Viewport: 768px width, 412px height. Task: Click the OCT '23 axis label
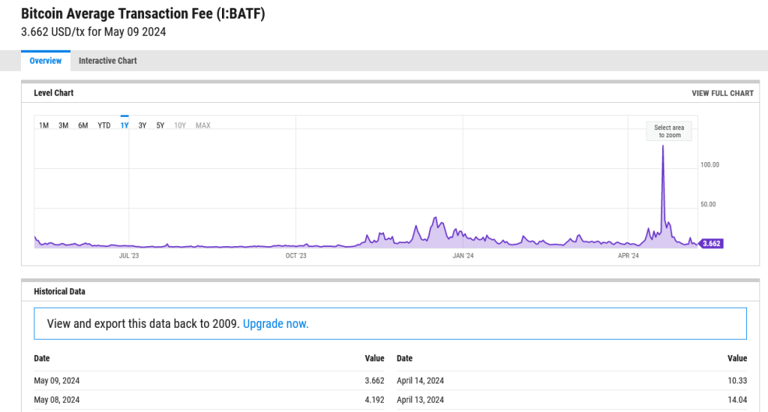[x=295, y=256]
